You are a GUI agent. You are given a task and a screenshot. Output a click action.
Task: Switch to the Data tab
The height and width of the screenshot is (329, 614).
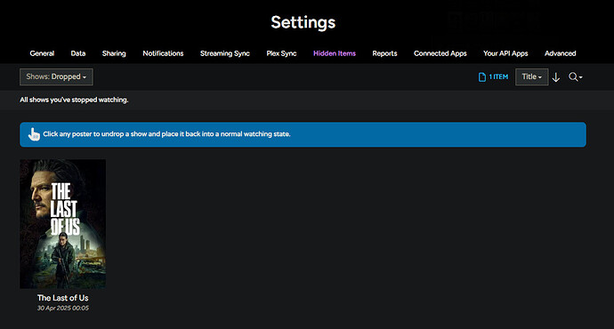pyautogui.click(x=78, y=53)
